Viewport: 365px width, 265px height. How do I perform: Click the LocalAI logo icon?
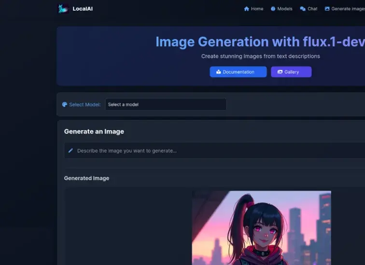pyautogui.click(x=63, y=9)
